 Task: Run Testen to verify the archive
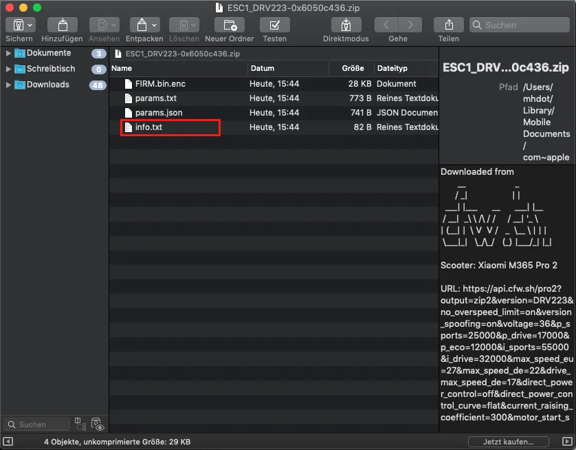(x=274, y=25)
